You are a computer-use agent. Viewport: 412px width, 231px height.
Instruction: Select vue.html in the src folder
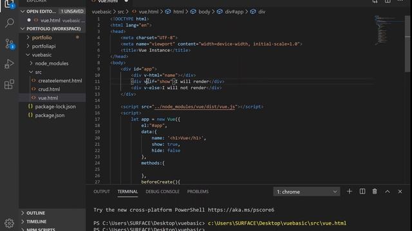48,98
